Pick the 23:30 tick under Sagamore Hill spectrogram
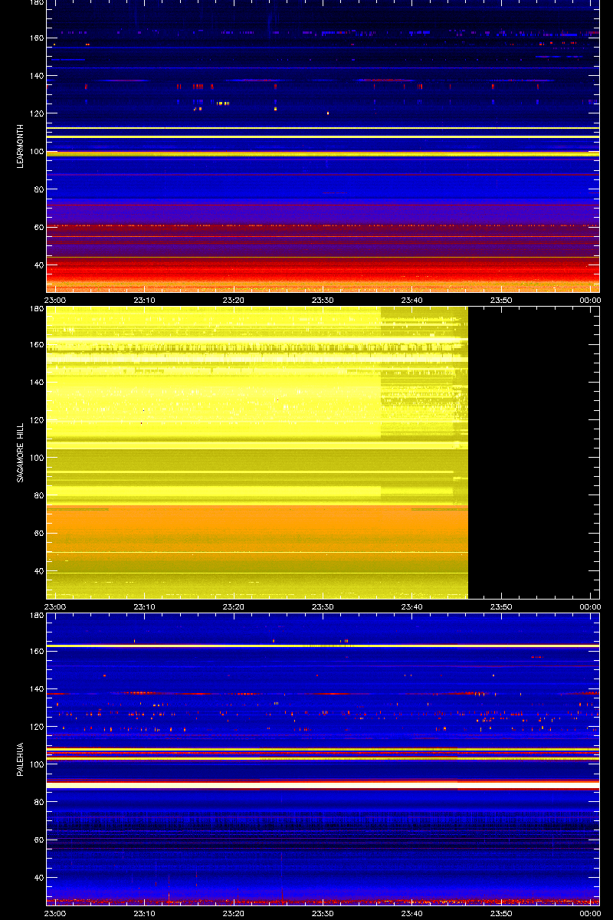 coord(323,607)
